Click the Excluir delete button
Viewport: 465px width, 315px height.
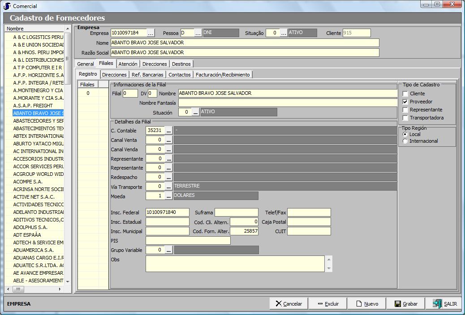[x=327, y=304]
